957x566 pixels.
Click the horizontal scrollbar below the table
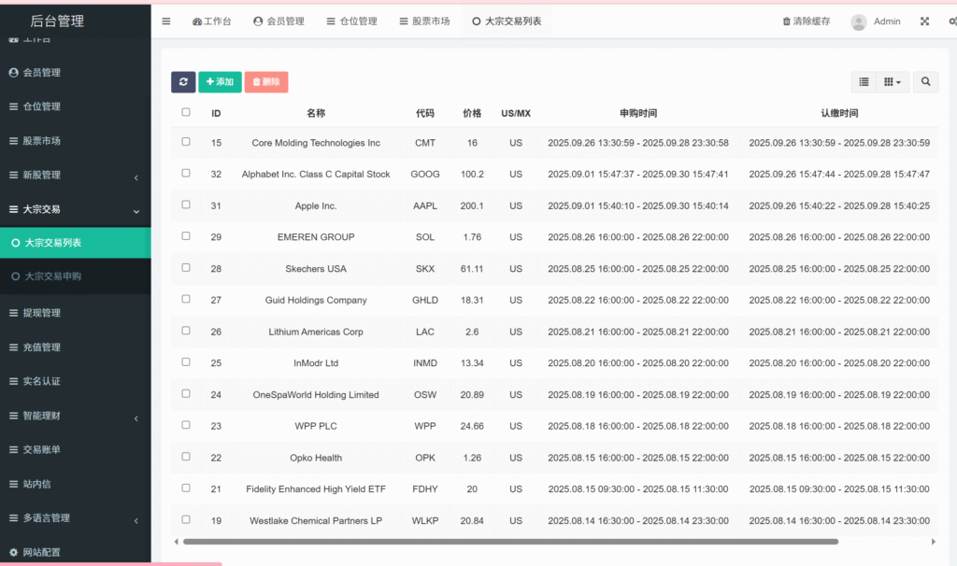[x=510, y=542]
